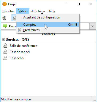Select Comptes in Édition menu

[48, 25]
